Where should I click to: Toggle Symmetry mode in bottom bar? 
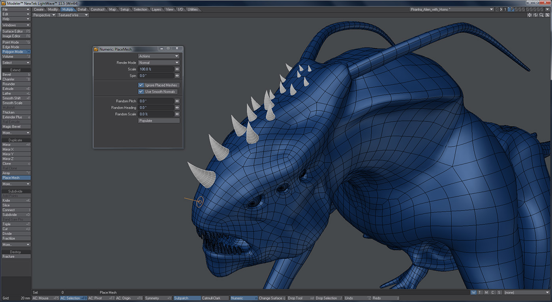coord(158,298)
